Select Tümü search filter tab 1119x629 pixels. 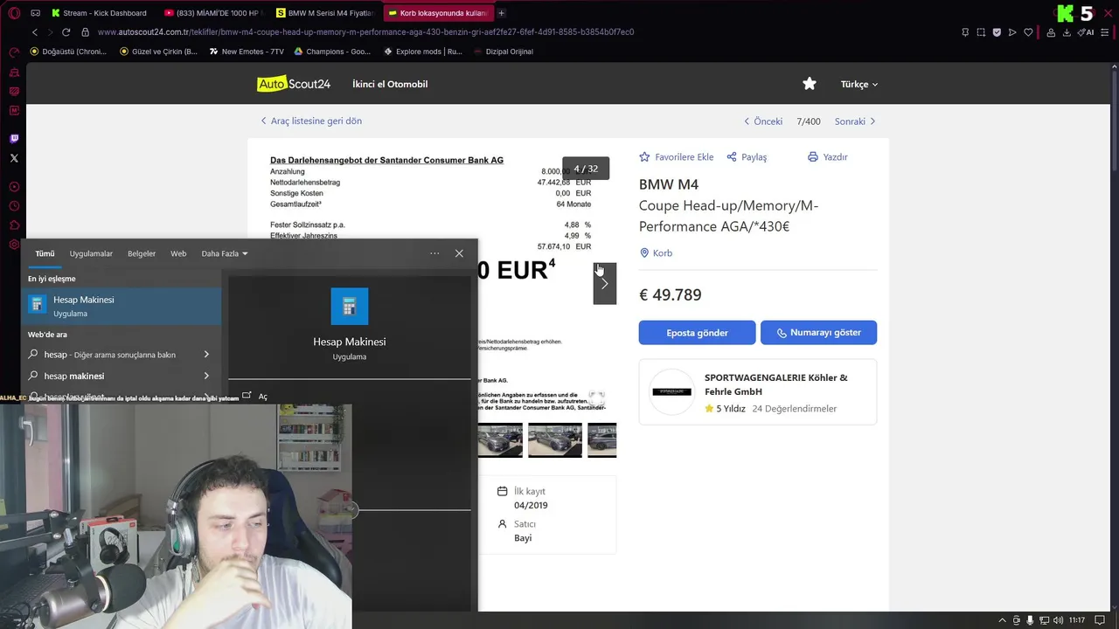pyautogui.click(x=45, y=253)
